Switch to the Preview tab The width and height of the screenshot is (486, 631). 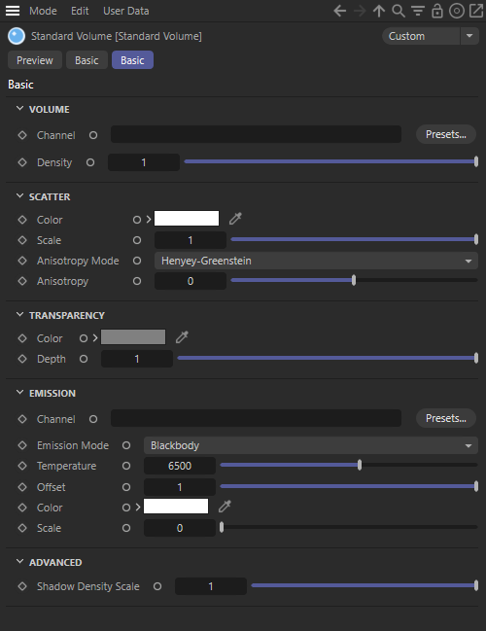pyautogui.click(x=35, y=60)
